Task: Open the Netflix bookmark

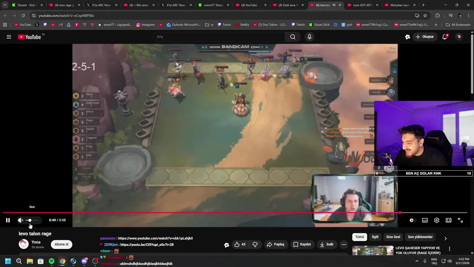Action: [x=242, y=25]
